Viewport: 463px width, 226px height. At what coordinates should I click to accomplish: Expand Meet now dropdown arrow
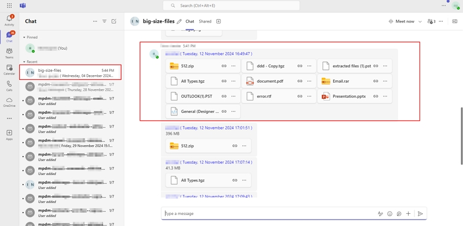click(x=420, y=21)
